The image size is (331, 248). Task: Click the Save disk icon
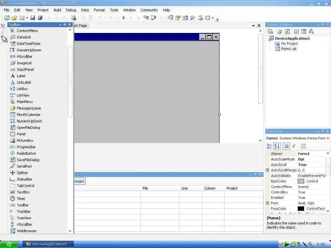[x=33, y=18]
